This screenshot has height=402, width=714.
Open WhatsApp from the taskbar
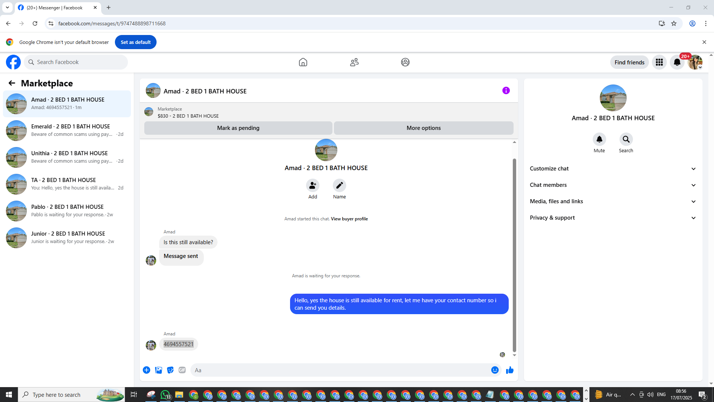165,395
